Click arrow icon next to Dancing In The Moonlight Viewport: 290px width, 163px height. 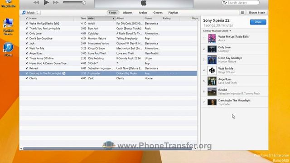point(64,73)
